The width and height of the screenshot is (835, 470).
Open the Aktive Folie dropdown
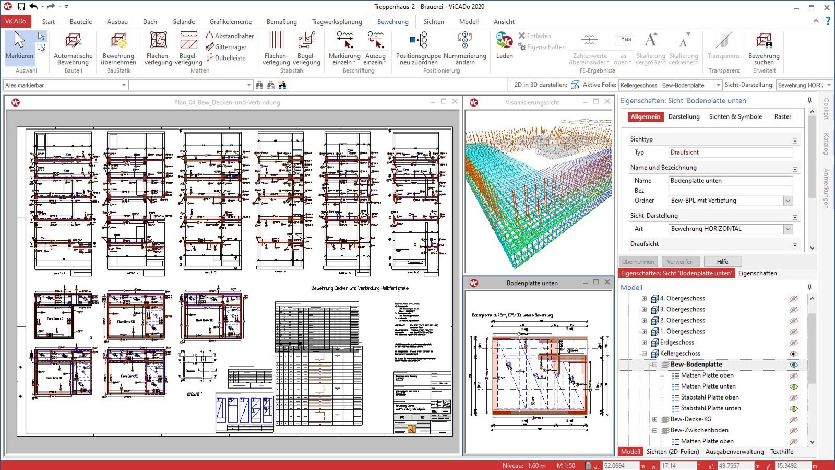(x=718, y=85)
